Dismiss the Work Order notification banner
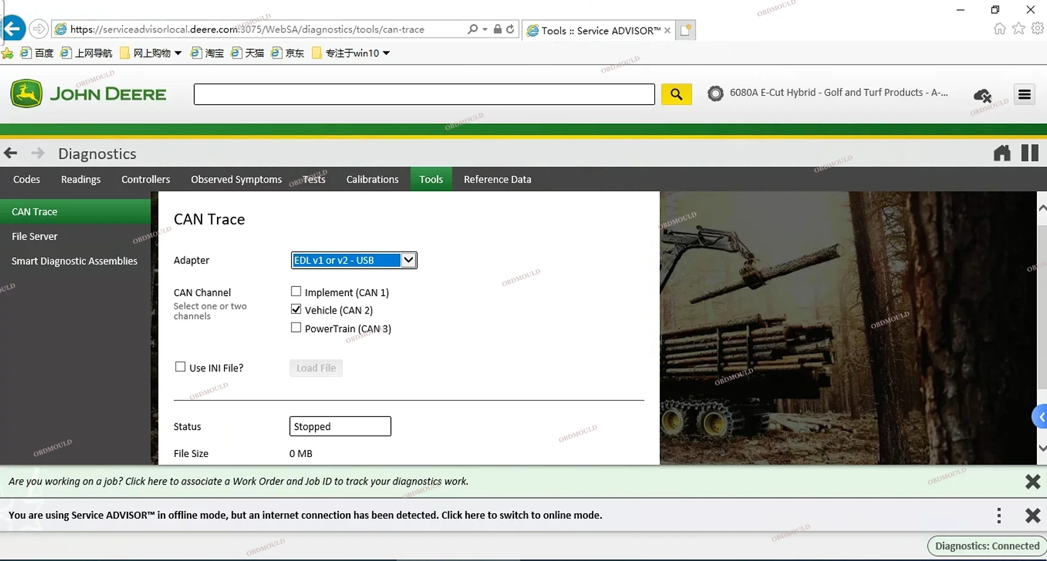Screen dimensions: 1047x561 click(x=1032, y=482)
